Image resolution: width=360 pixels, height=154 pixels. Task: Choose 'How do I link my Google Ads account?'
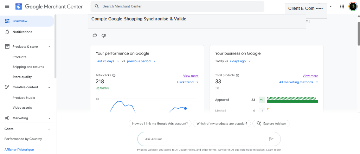(x=160, y=123)
